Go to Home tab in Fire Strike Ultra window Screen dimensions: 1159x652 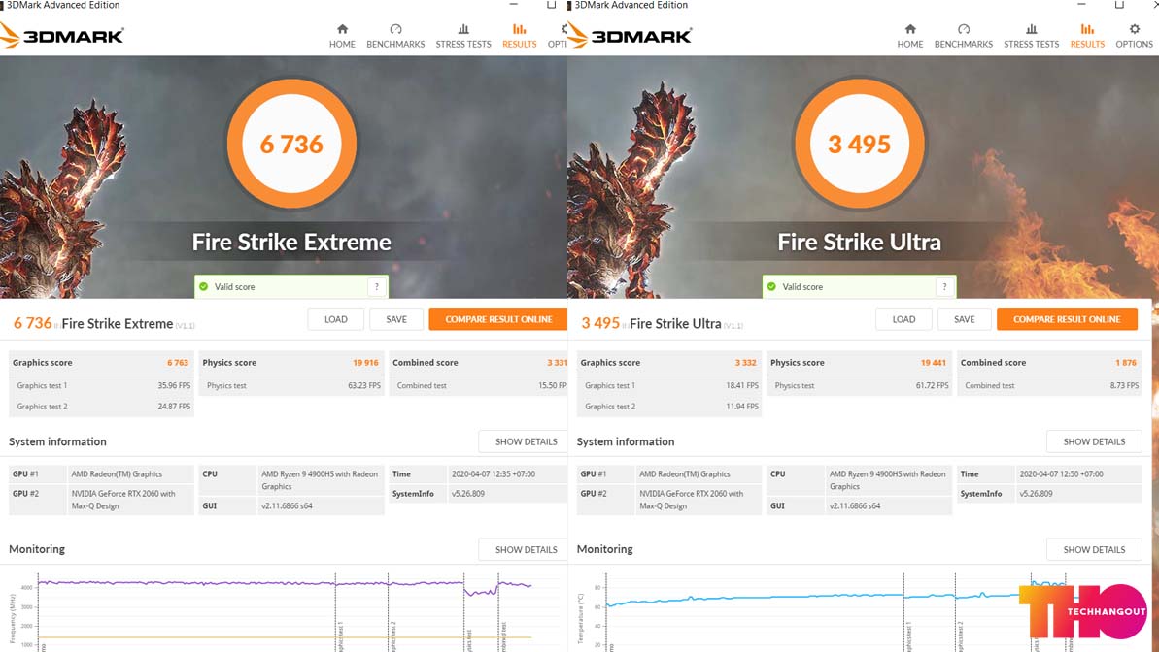point(910,36)
